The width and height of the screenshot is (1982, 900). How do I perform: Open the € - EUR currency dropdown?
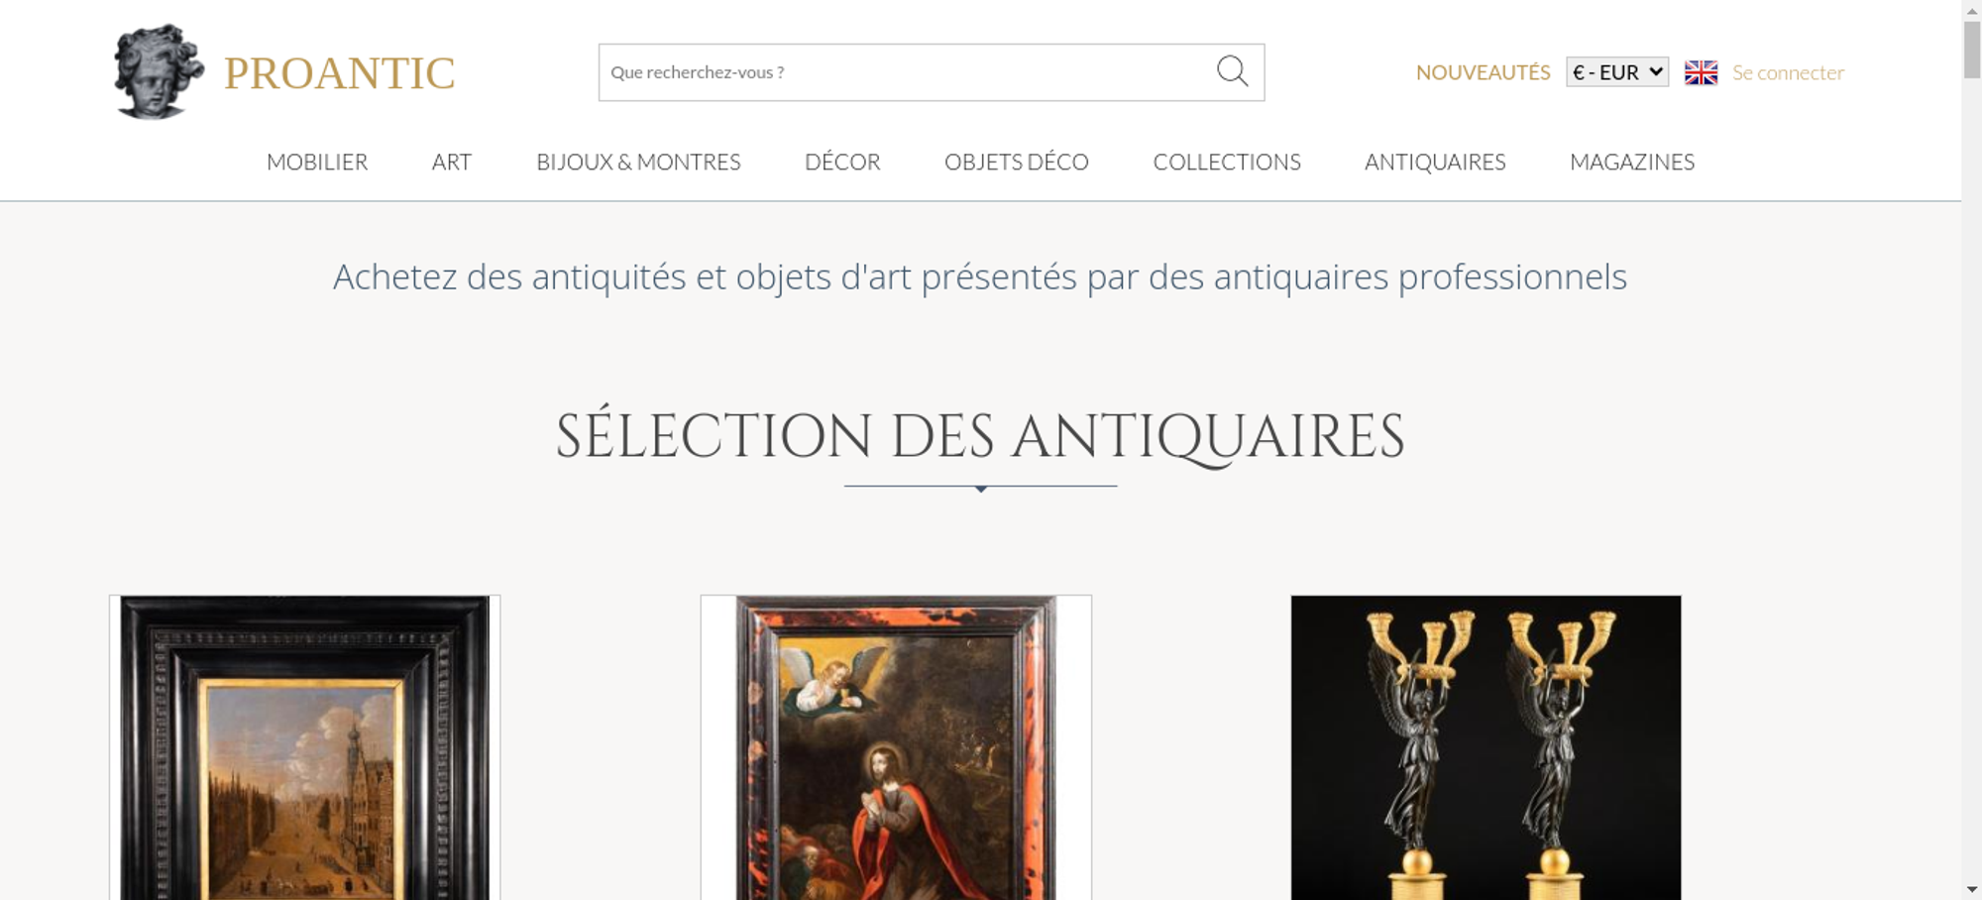point(1617,72)
